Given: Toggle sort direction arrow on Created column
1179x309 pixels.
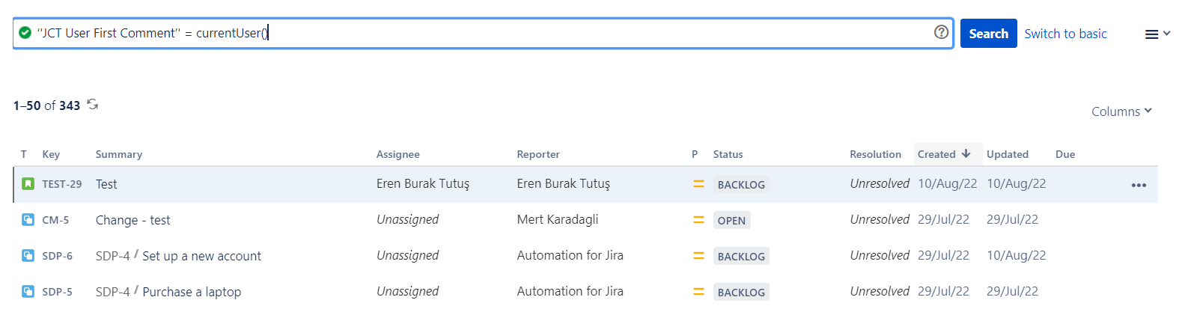Looking at the screenshot, I should click(x=966, y=153).
